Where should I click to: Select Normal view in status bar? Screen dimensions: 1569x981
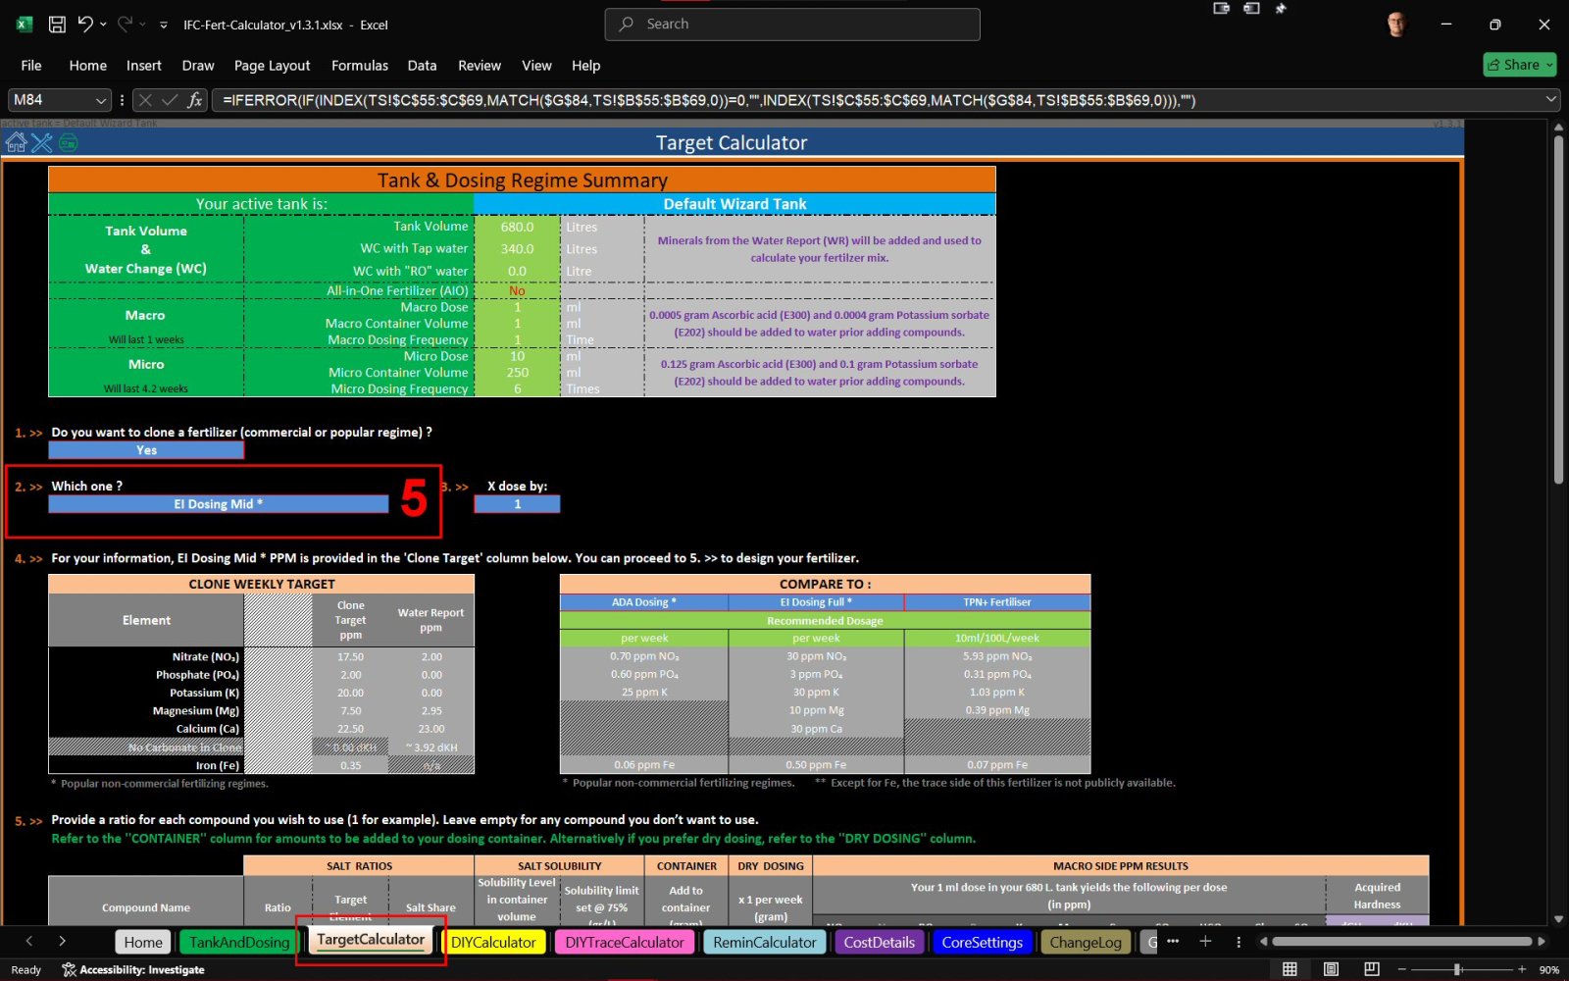1290,969
